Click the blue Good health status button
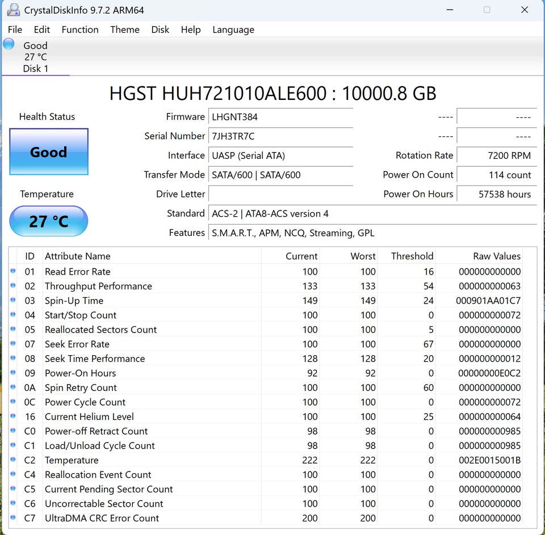545x535 pixels. pyautogui.click(x=49, y=152)
